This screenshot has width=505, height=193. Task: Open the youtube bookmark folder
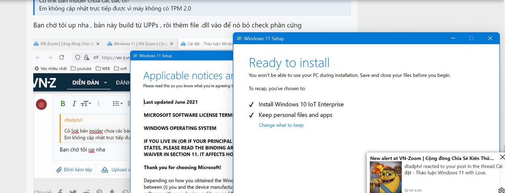81,68
